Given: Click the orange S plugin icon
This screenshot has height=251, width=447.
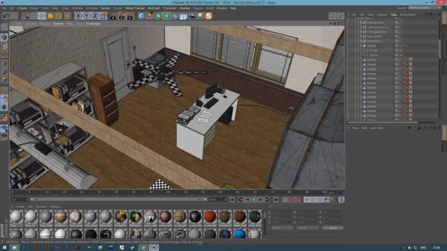Looking at the screenshot, I should (208, 16).
